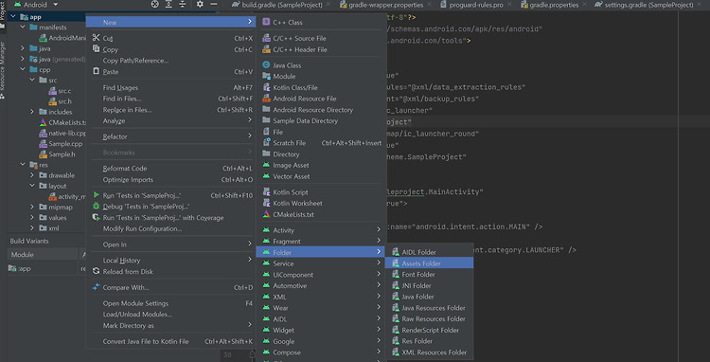Click the Expand All toolbar icon
Screen dimensions: 710x362
click(169, 5)
